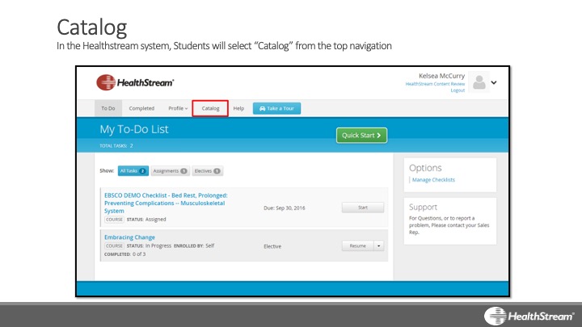Screen dimensions: 582x327
Task: Click the Elective label in Embracing Change row
Action: pyautogui.click(x=272, y=246)
